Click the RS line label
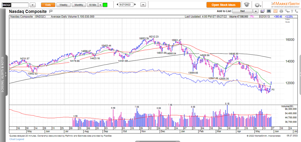 (x=273, y=89)
